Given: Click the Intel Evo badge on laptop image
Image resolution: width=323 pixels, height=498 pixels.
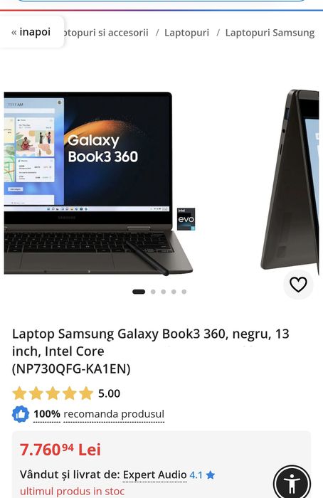Looking at the screenshot, I should 186,219.
